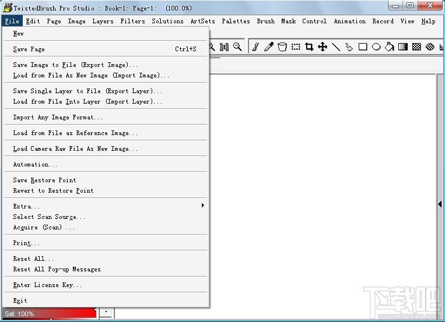
Task: Choose Save Page menu entry
Action: pyautogui.click(x=106, y=49)
